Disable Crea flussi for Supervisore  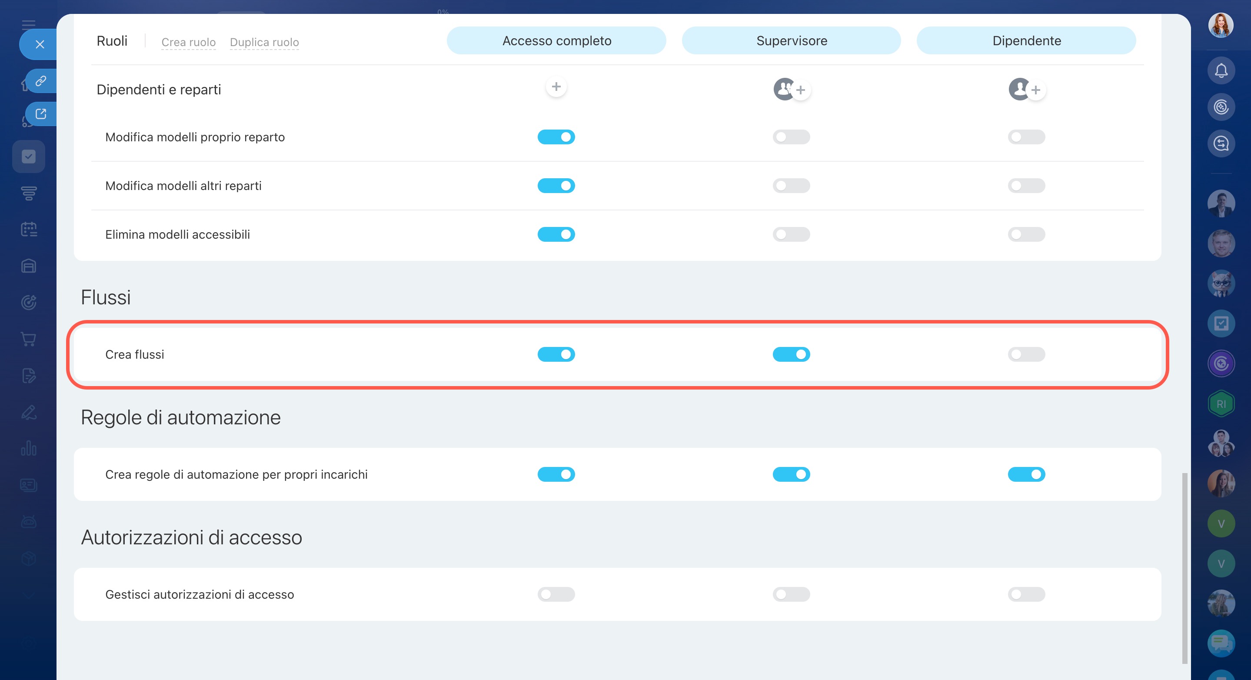[791, 355]
